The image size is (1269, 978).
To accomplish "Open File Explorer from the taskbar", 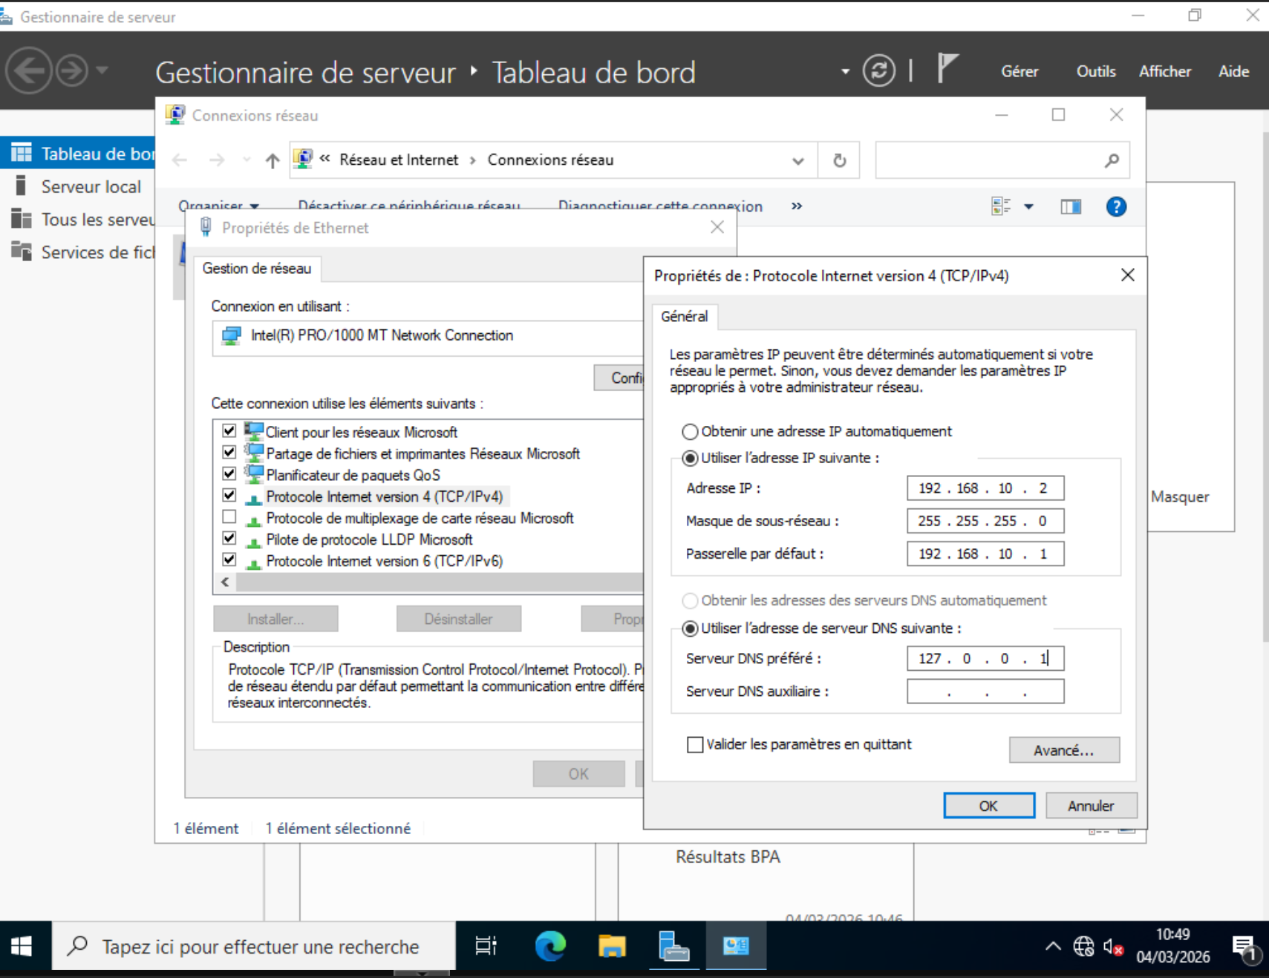I will (x=612, y=946).
